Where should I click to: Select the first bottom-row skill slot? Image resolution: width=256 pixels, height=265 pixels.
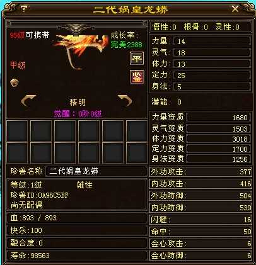pos(17,152)
